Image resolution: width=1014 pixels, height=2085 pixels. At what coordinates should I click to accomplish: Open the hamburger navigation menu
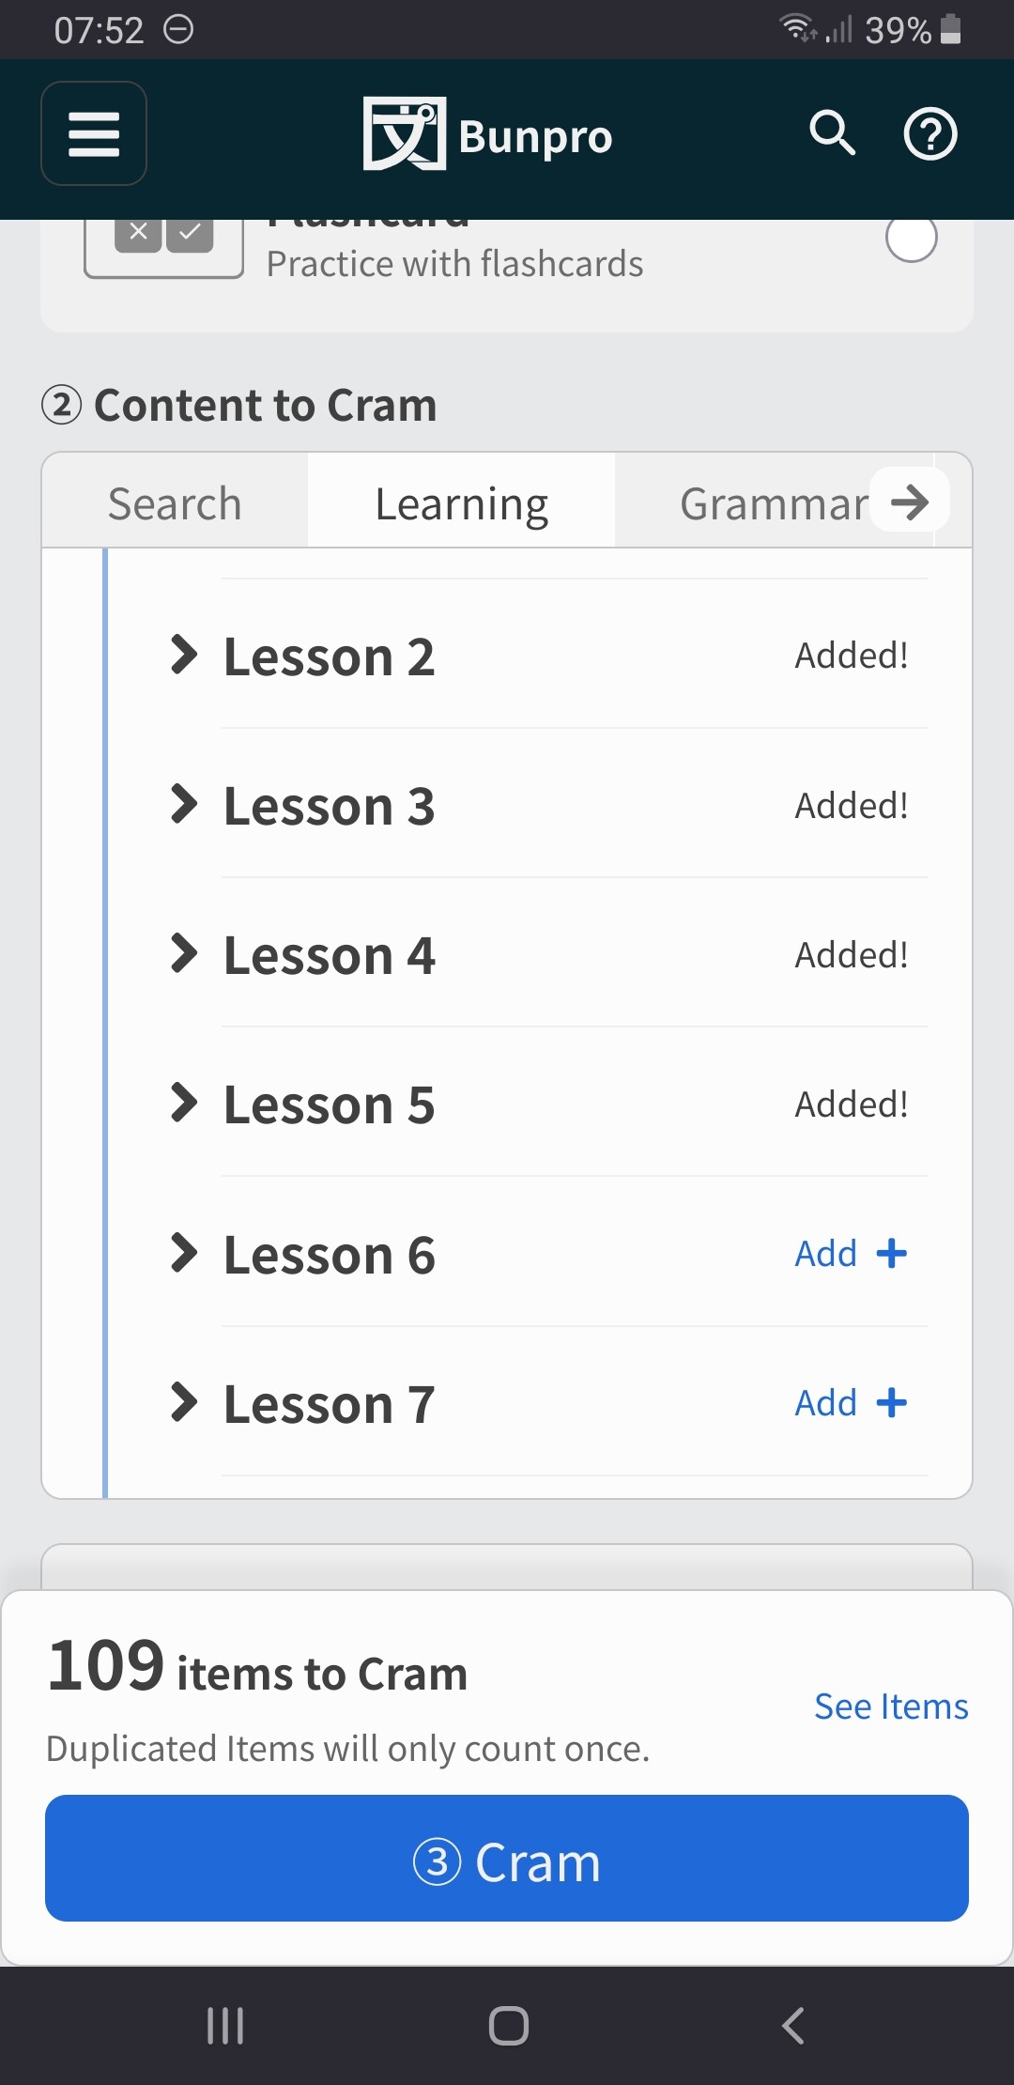[94, 133]
